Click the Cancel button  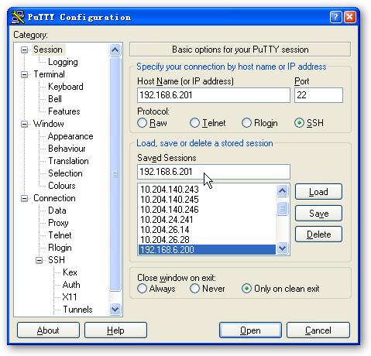(318, 330)
